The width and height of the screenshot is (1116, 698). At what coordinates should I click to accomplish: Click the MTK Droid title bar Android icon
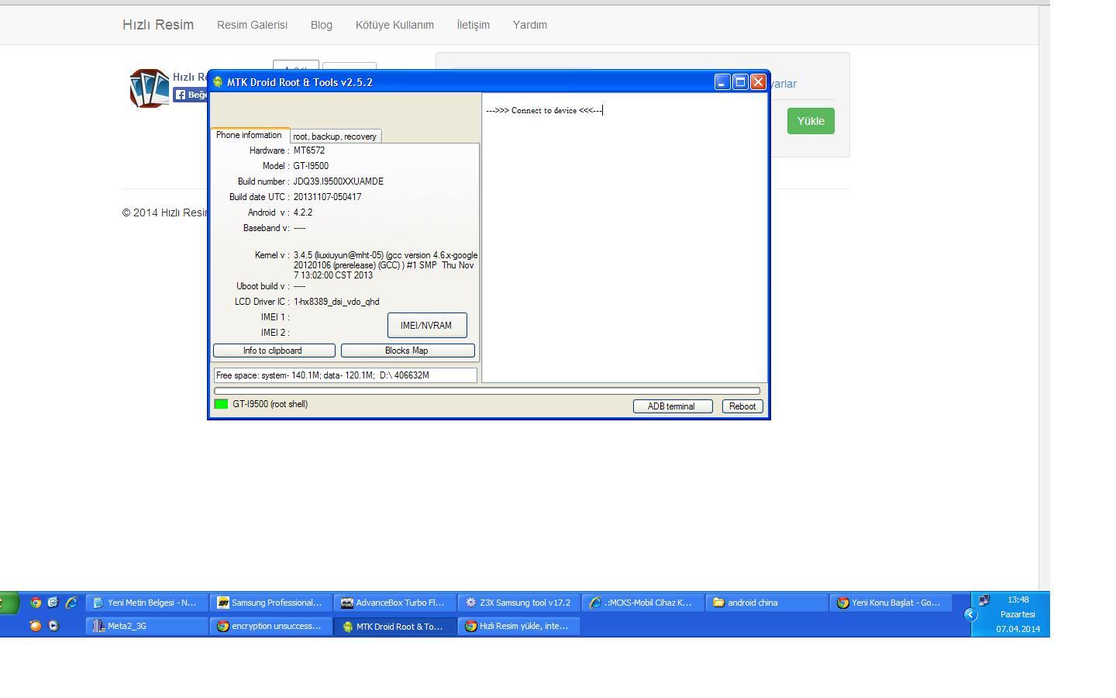point(218,82)
